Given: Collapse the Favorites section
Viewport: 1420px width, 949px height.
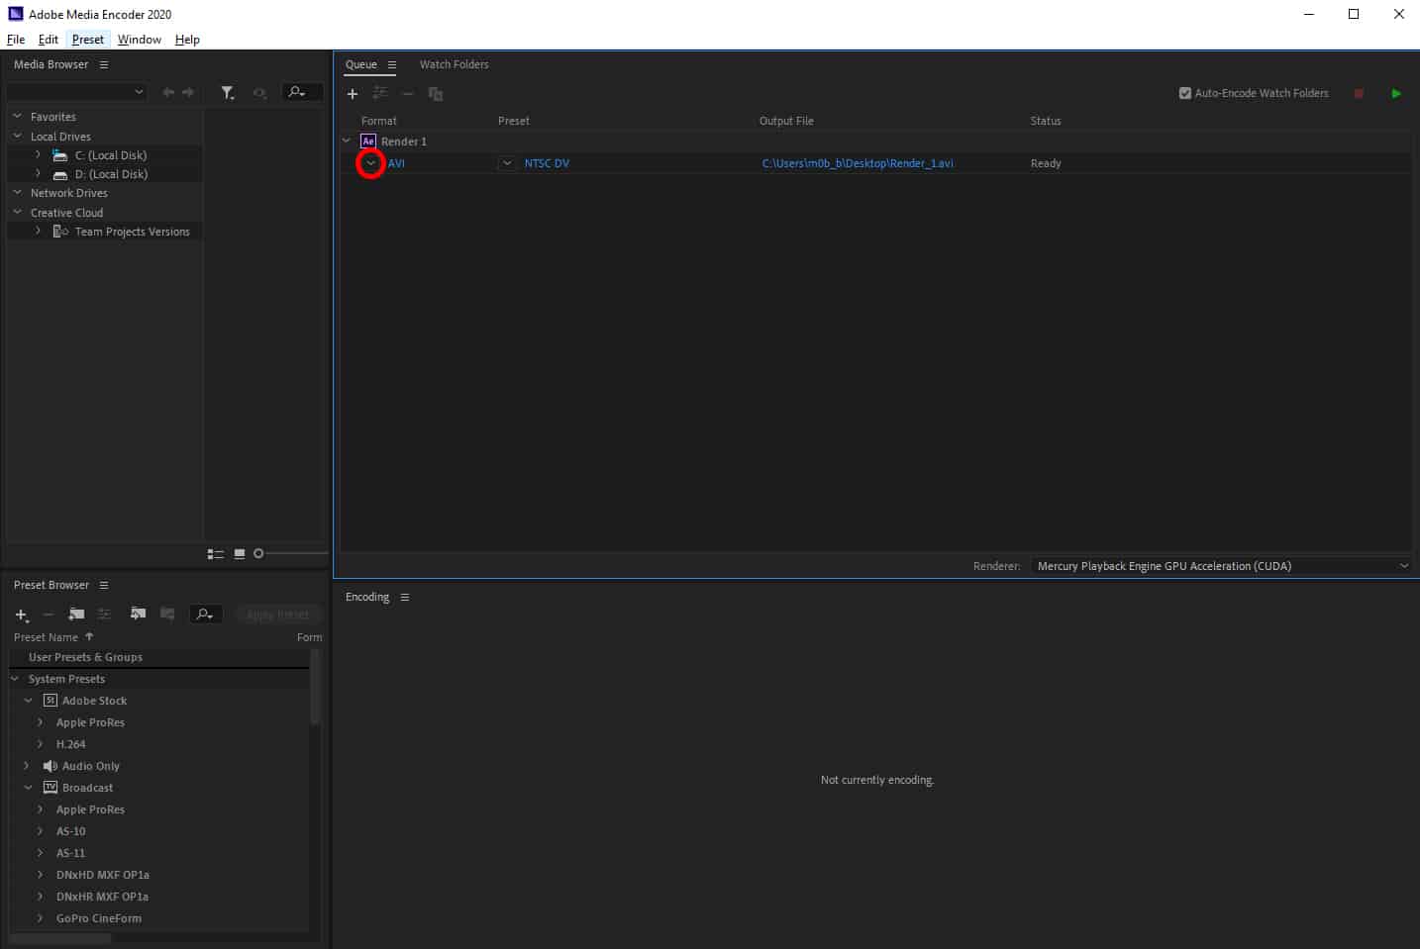Looking at the screenshot, I should [x=17, y=116].
